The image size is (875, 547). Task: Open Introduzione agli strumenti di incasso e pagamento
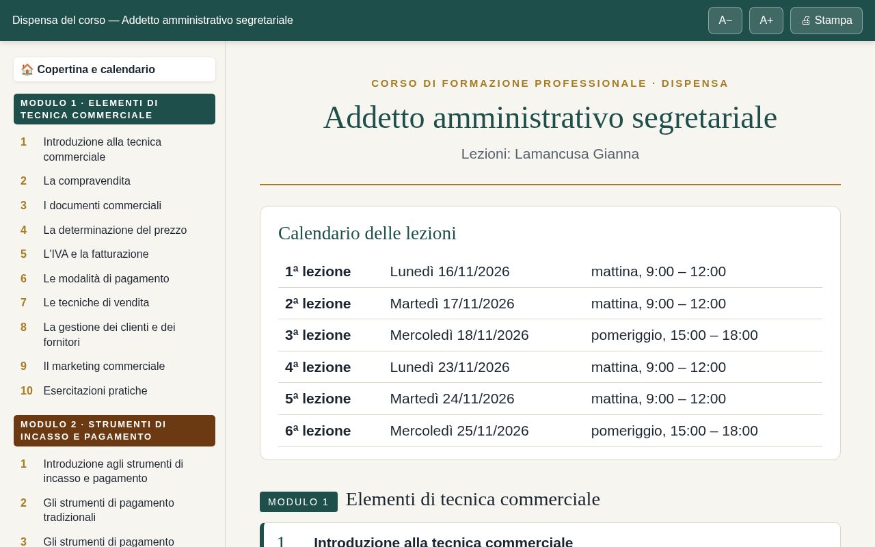[x=114, y=471]
